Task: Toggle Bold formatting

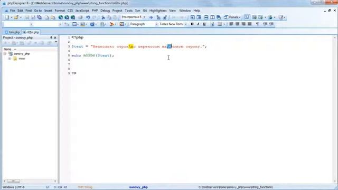Action: tap(192, 24)
